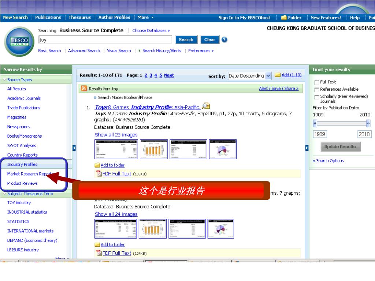Image resolution: width=375 pixels, height=281 pixels.
Task: Click the publication date slider track
Action: tap(342, 123)
